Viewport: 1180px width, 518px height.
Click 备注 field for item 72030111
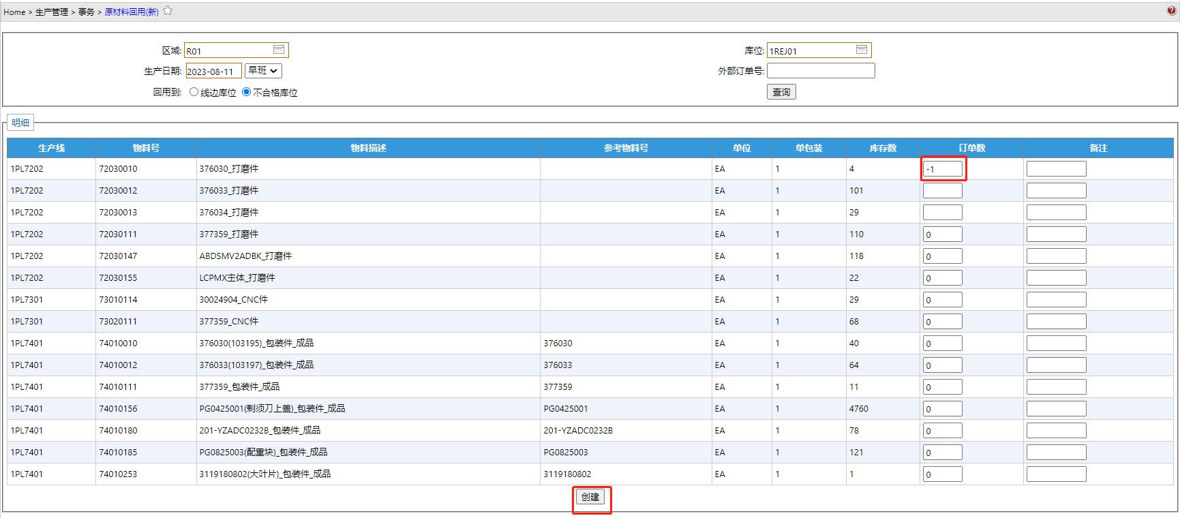click(1057, 234)
